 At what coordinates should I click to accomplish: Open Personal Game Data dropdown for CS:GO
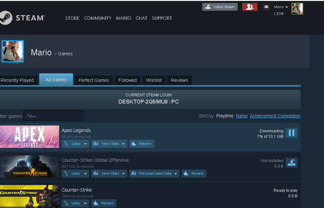coord(154,173)
